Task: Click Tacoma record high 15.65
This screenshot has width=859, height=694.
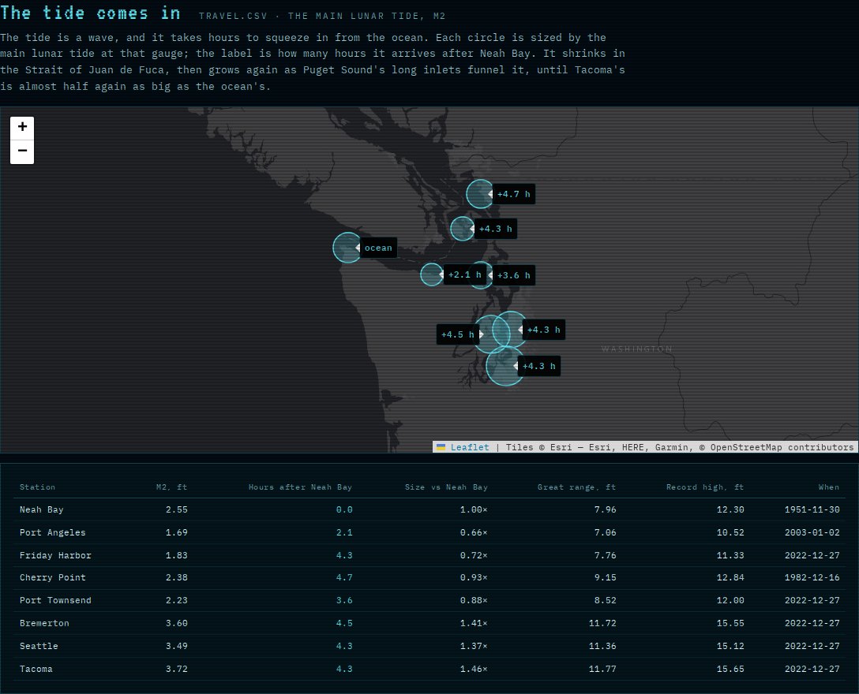Action: (x=730, y=670)
